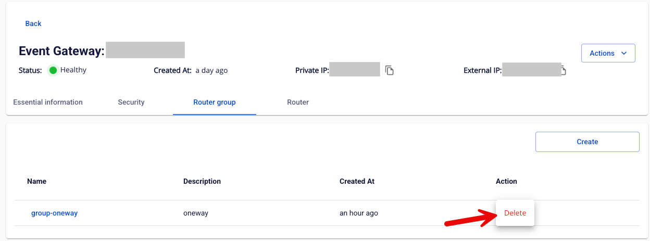Copy the External IP address

(563, 70)
